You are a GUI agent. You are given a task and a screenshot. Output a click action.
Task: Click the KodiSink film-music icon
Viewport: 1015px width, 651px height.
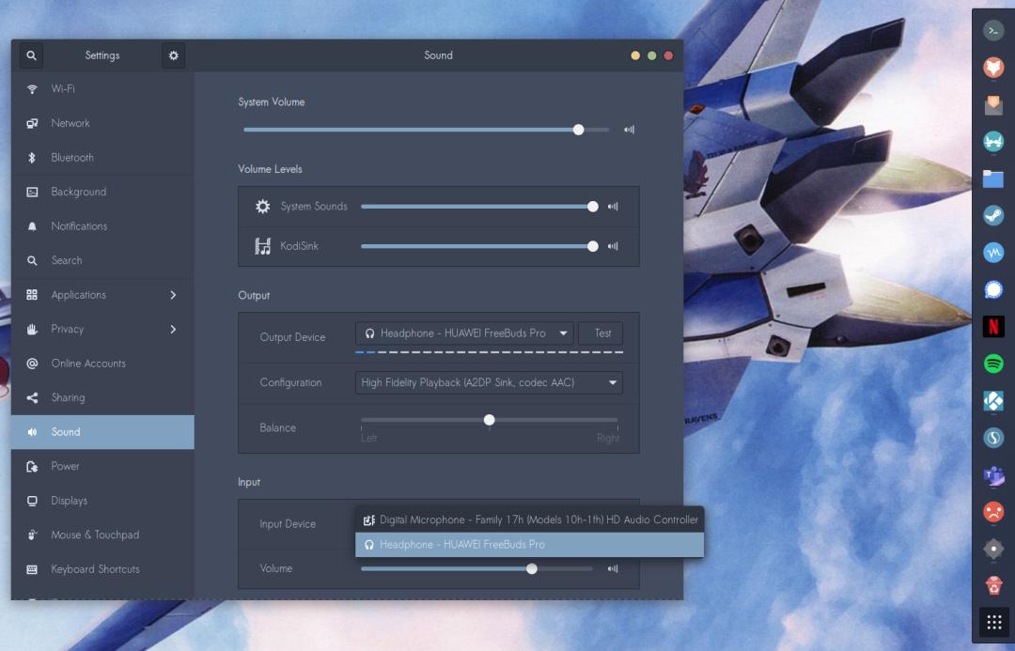pyautogui.click(x=262, y=246)
